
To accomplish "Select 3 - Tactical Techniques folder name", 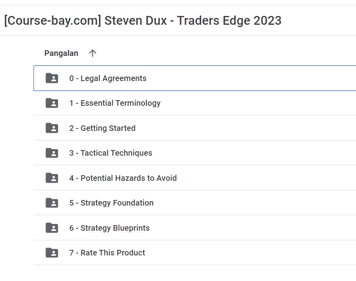I will 111,153.
